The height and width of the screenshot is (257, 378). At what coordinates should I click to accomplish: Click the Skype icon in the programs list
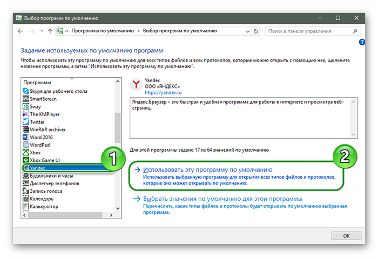25,91
